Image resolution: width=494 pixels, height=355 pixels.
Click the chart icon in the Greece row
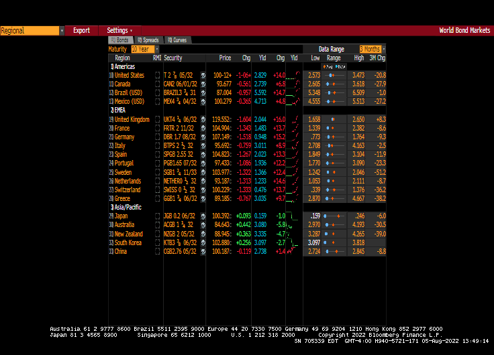coord(203,199)
